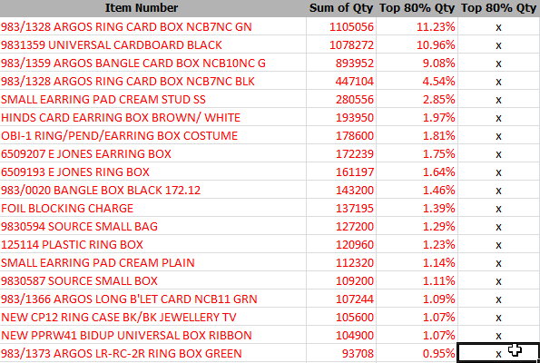
Task: Click quantity value 172239
Action: point(354,154)
